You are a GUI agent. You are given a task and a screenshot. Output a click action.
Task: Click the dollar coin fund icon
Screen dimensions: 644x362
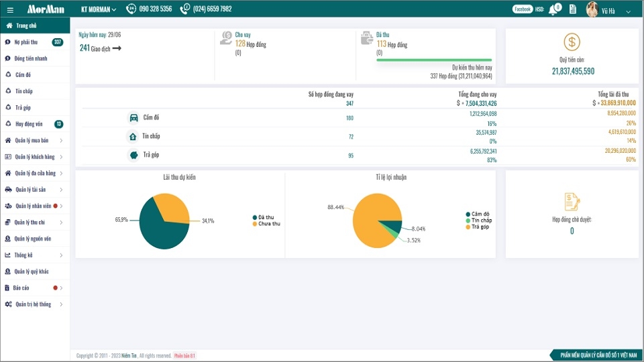572,42
